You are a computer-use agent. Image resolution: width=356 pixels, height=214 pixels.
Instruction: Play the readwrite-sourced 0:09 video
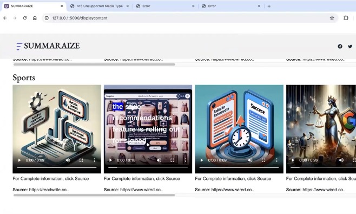[x=19, y=160]
